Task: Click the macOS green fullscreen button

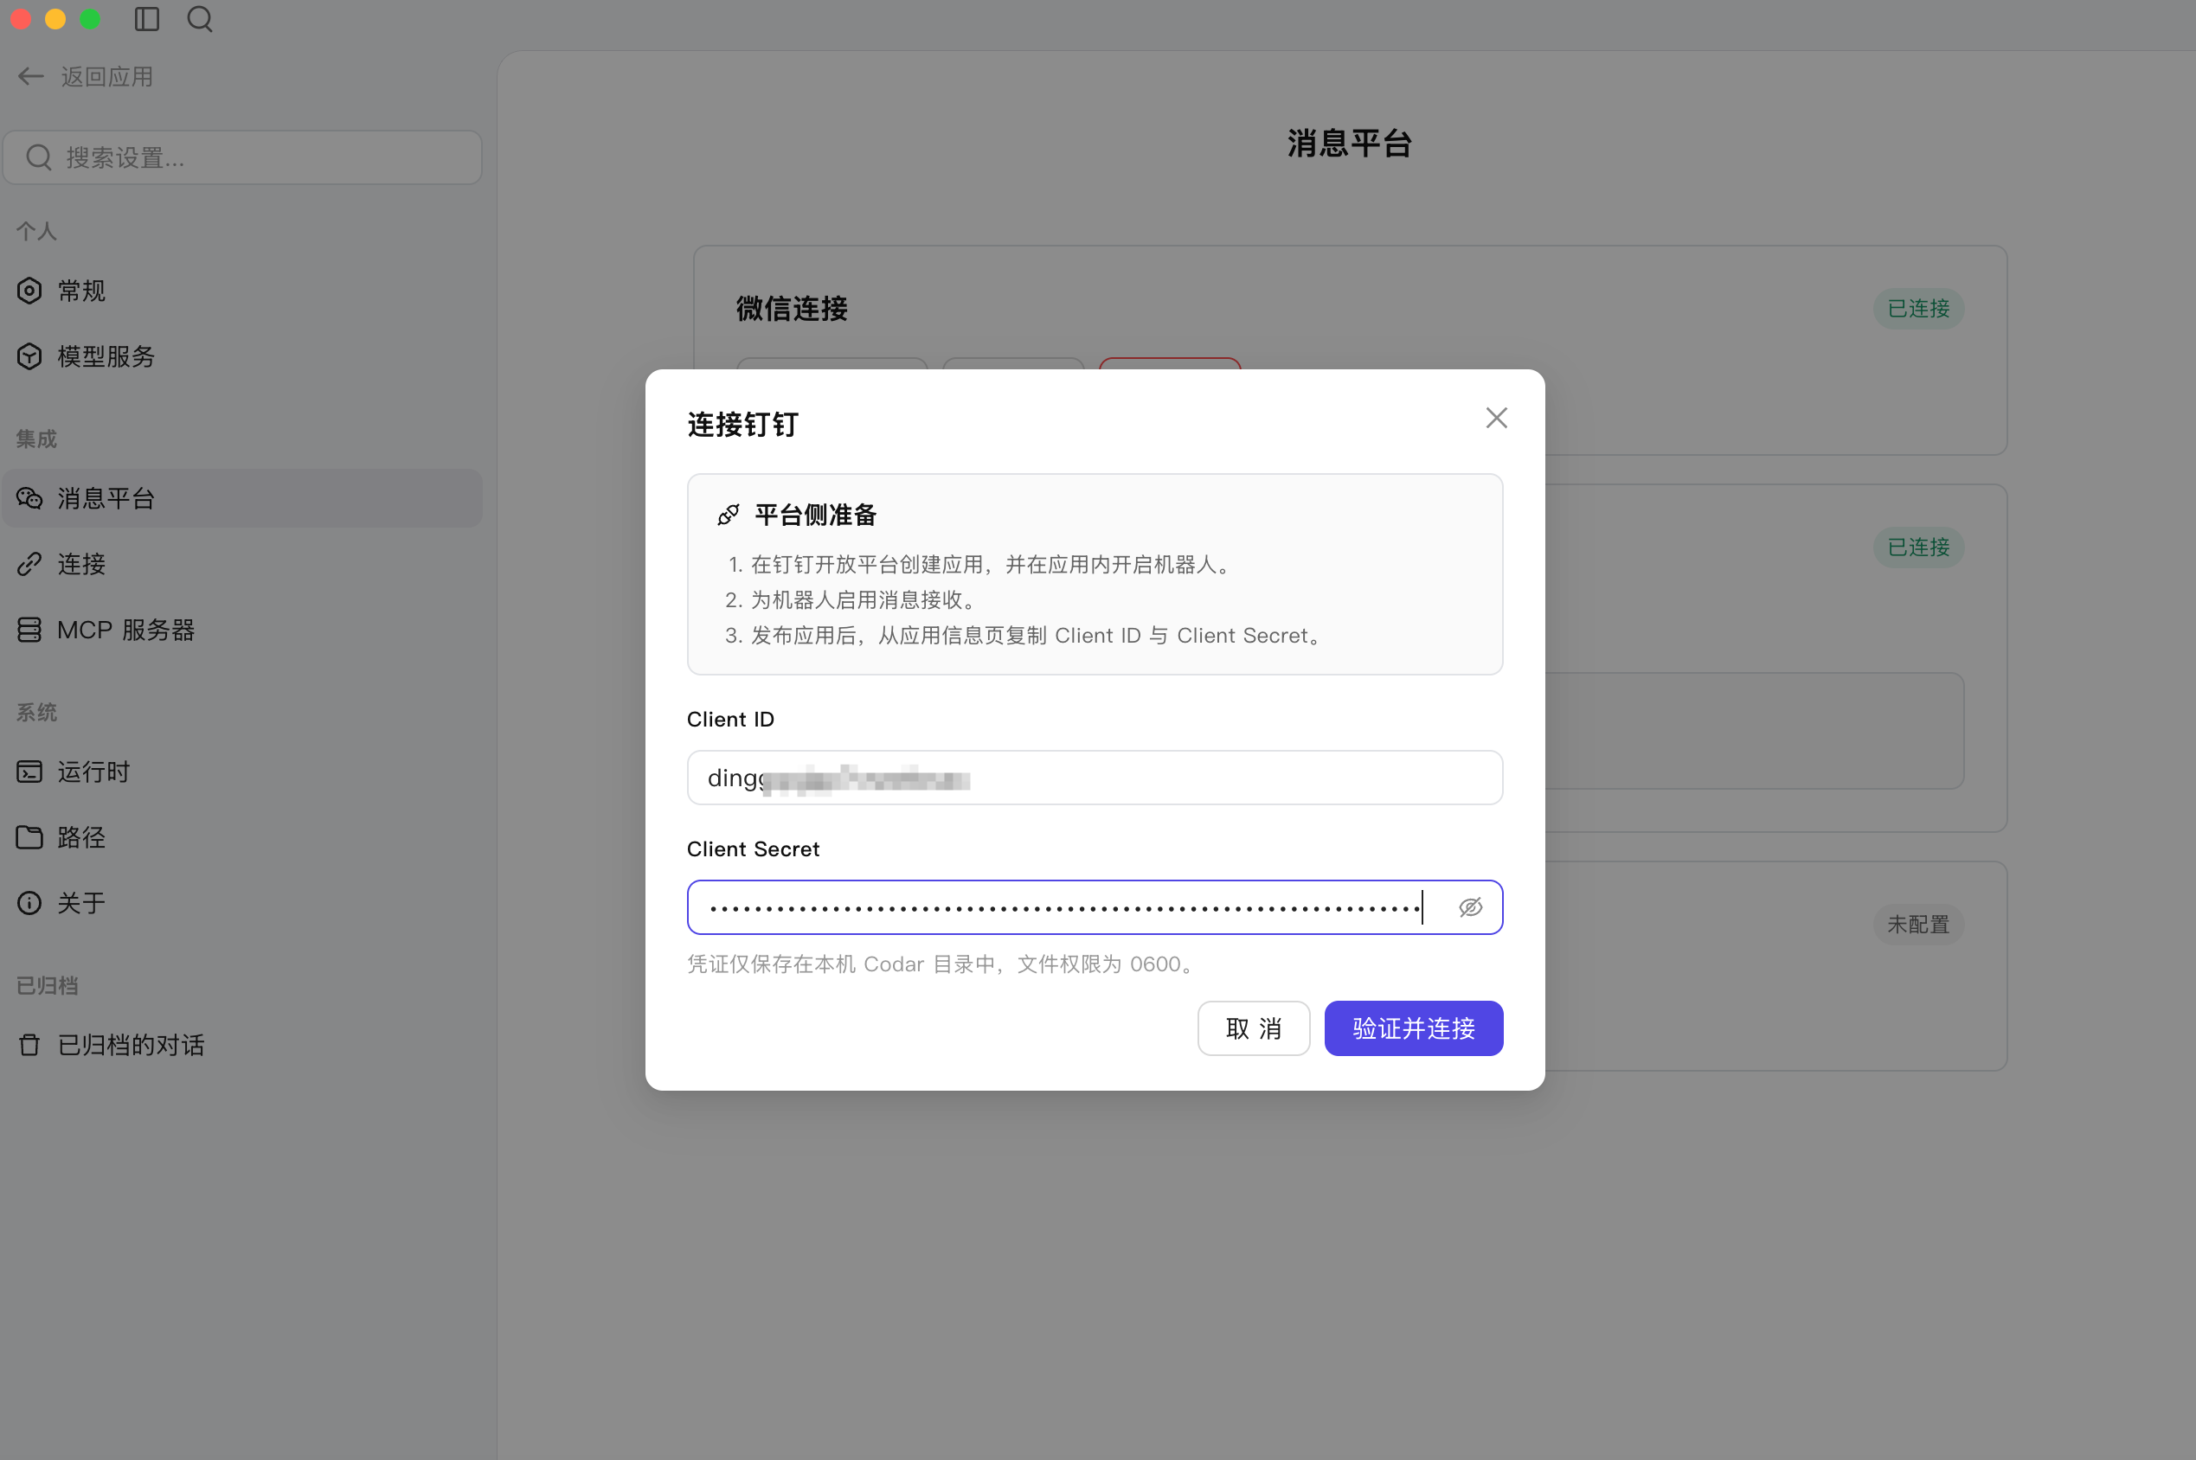Action: [x=90, y=19]
